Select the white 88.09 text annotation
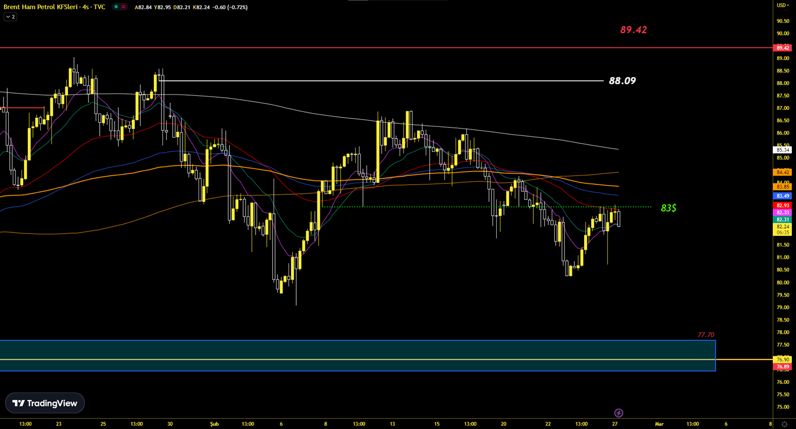Image resolution: width=796 pixels, height=429 pixels. pos(622,81)
